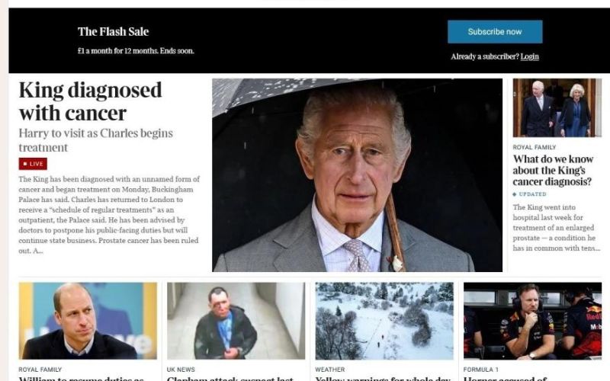Open the snowy landscape weather photo
This screenshot has height=381, width=610.
click(x=384, y=321)
